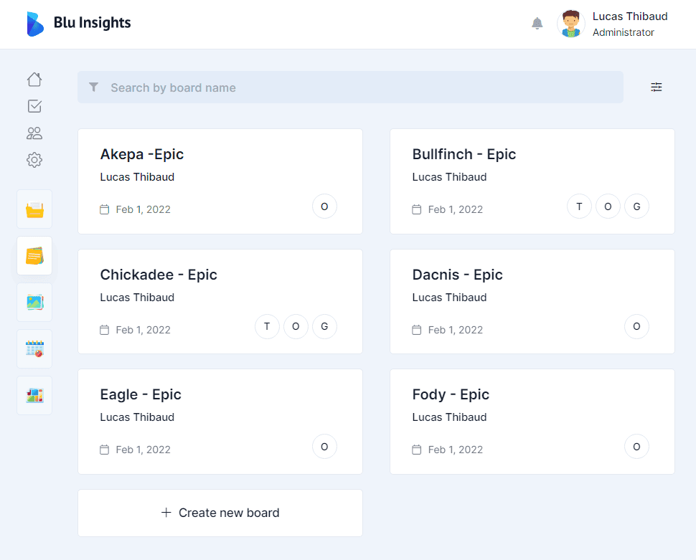Open Lucas Thibaud profile avatar menu

coord(571,24)
